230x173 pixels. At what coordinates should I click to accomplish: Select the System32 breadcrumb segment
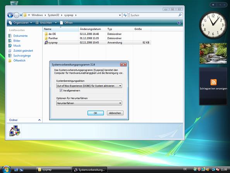coord(53,15)
